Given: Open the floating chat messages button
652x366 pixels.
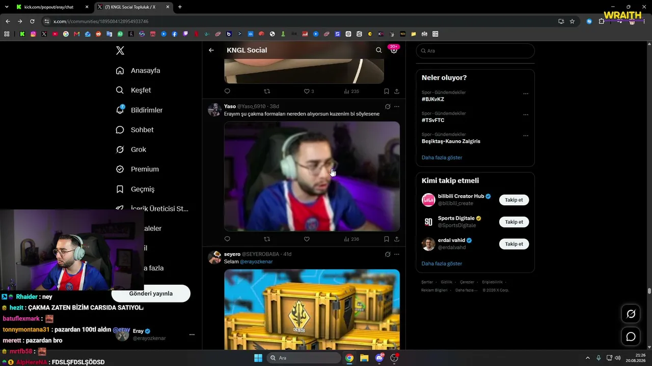Looking at the screenshot, I should pyautogui.click(x=631, y=337).
